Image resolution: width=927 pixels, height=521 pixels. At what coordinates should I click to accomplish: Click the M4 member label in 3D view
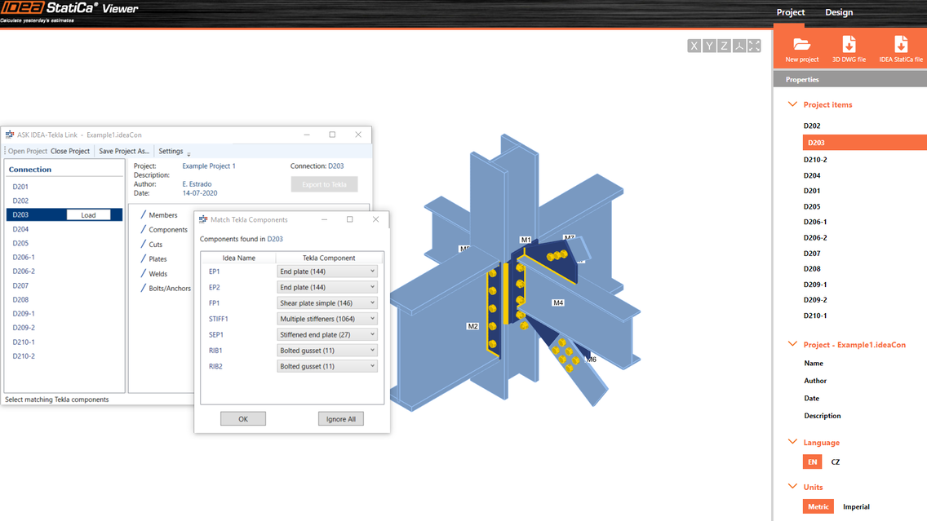(558, 302)
